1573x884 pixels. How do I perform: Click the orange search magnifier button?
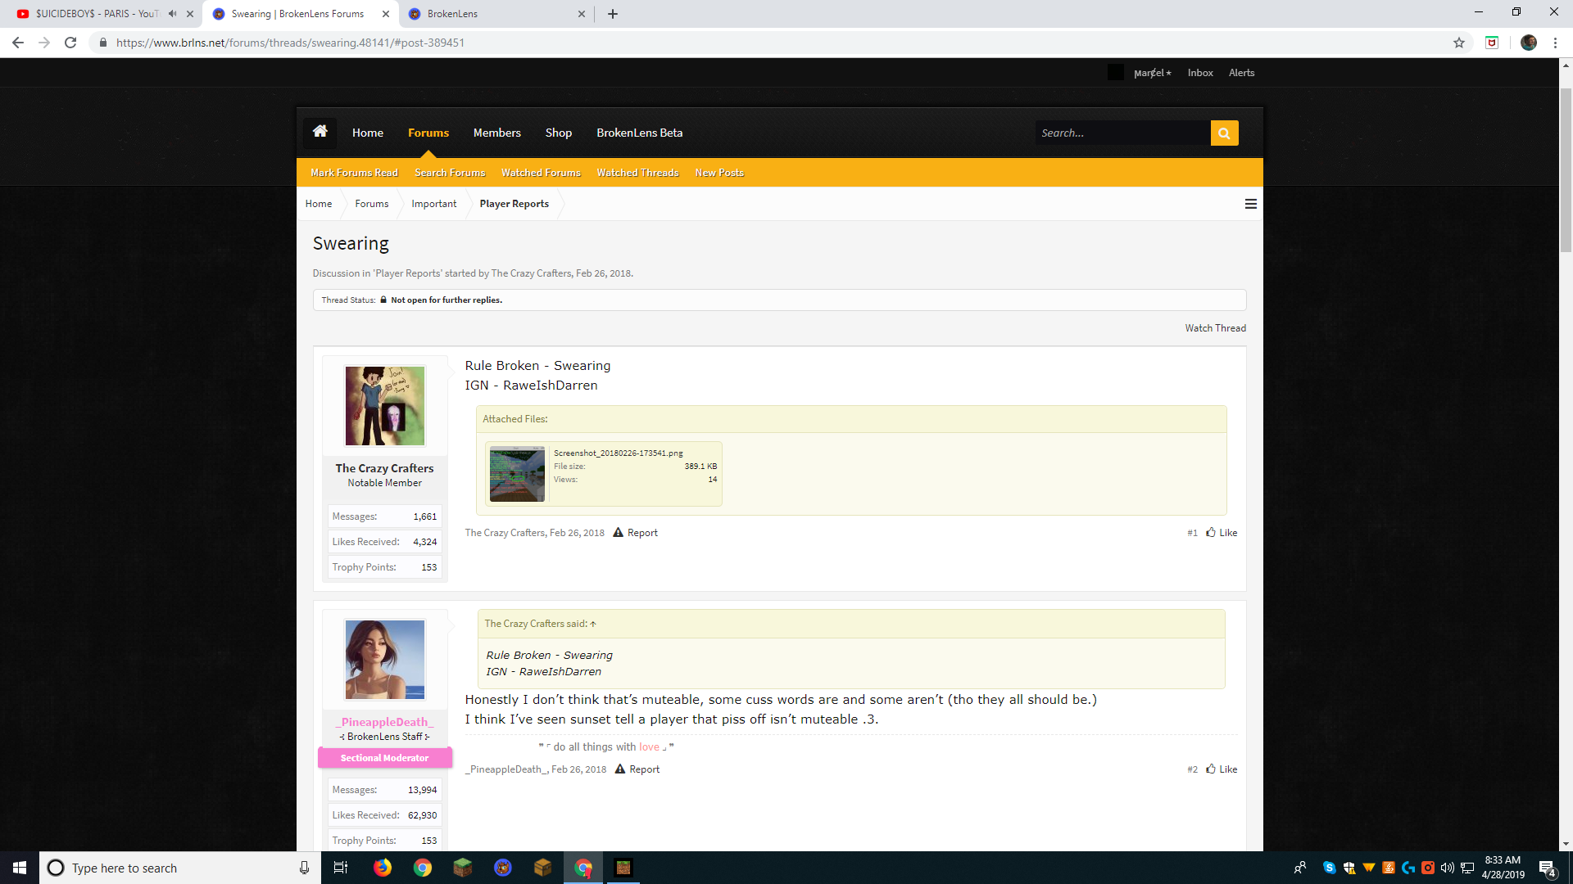coord(1224,133)
